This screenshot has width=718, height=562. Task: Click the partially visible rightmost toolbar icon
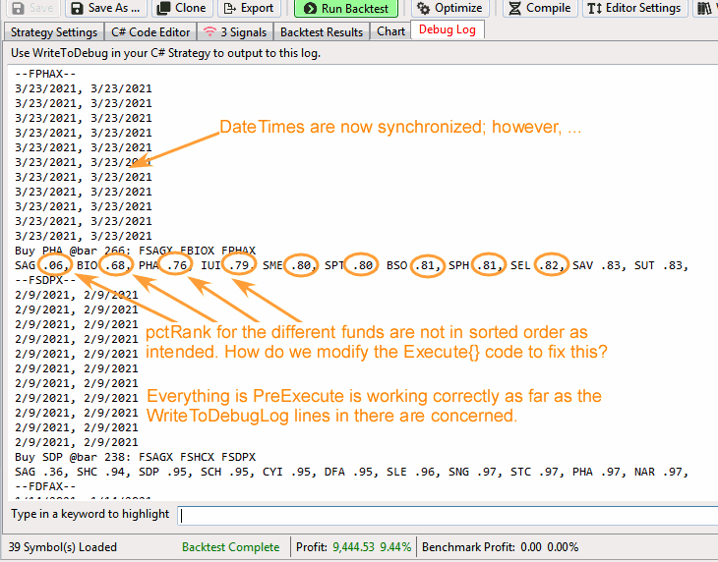click(x=706, y=9)
